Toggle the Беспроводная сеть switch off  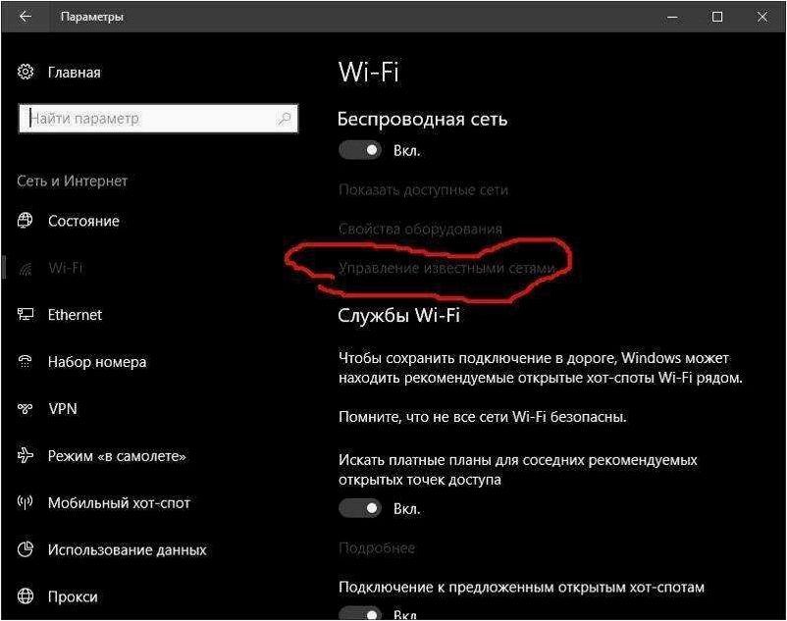point(360,150)
